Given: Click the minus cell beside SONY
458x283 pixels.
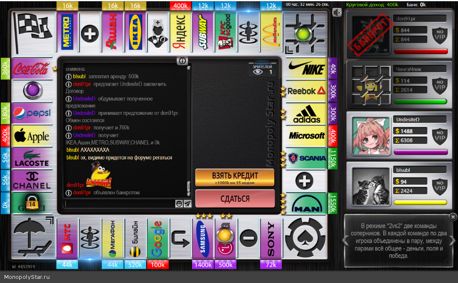Looking at the screenshot, I should [x=248, y=238].
